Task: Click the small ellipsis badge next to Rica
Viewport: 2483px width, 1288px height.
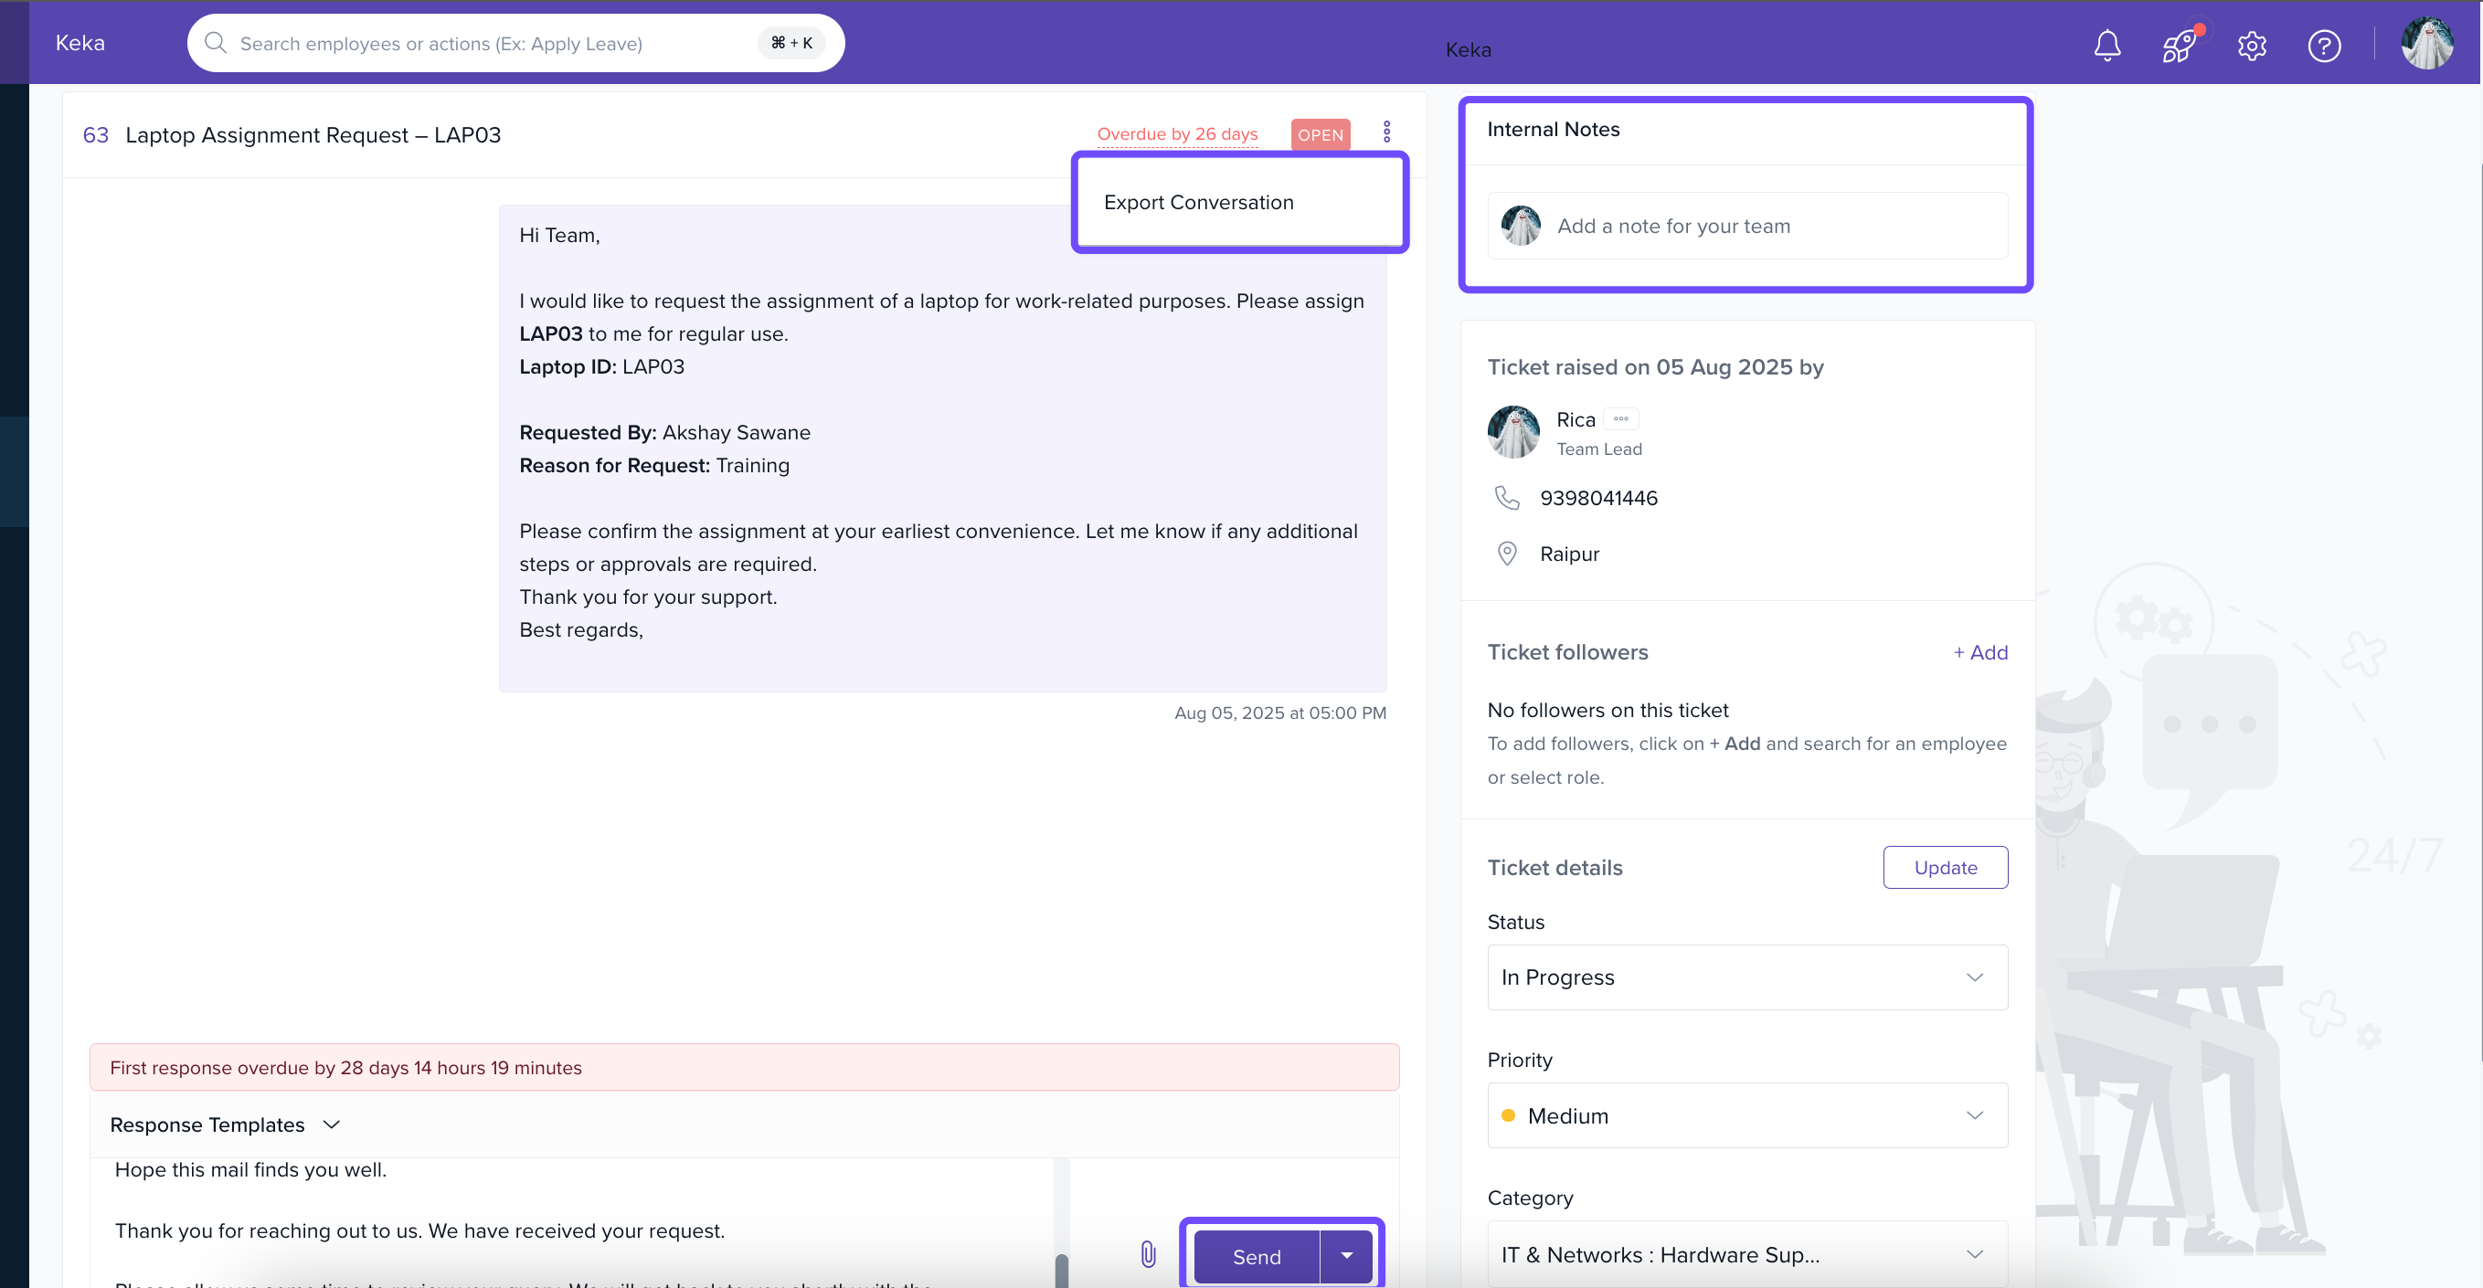Action: click(x=1620, y=419)
